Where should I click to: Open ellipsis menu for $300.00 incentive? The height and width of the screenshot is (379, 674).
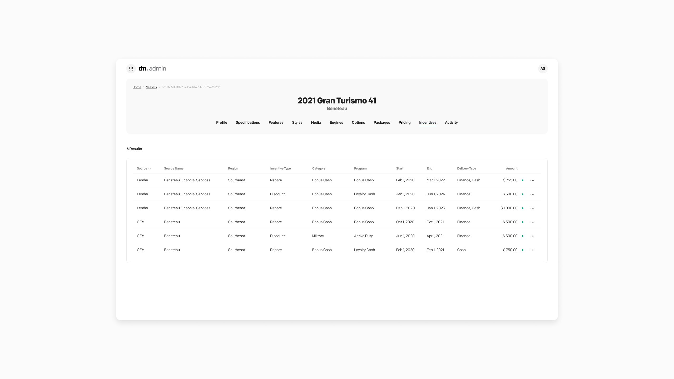coord(532,222)
